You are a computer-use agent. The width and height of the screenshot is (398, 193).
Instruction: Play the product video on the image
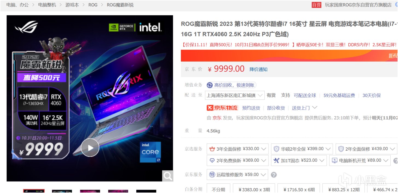(x=90, y=148)
